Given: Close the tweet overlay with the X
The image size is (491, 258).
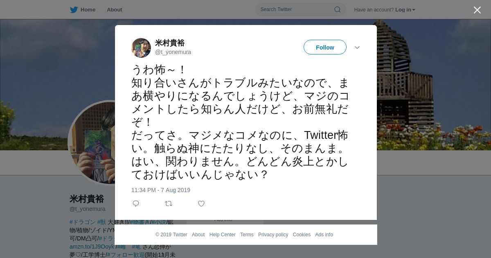Looking at the screenshot, I should 477,10.
